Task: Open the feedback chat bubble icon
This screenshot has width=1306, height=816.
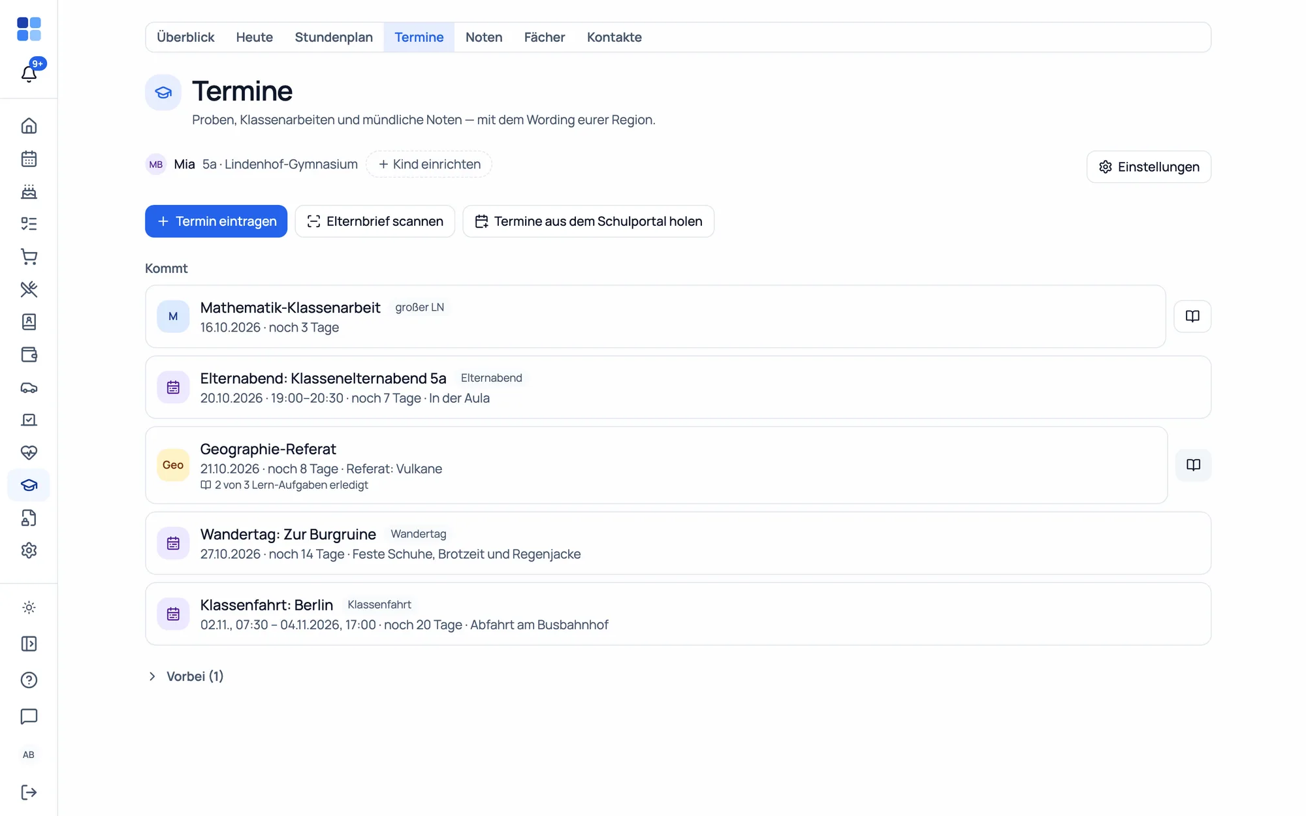Action: 29,716
